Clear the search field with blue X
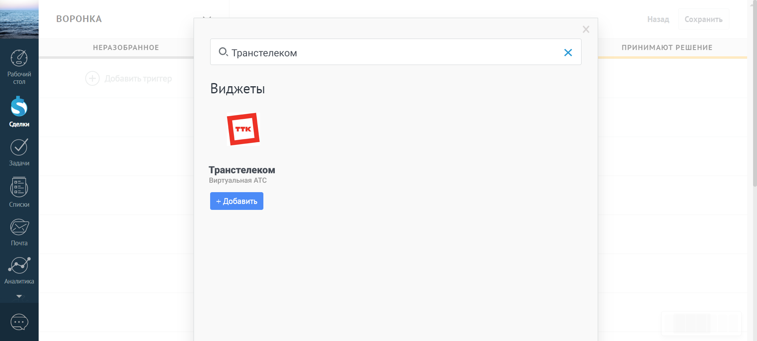757x341 pixels. [x=568, y=52]
